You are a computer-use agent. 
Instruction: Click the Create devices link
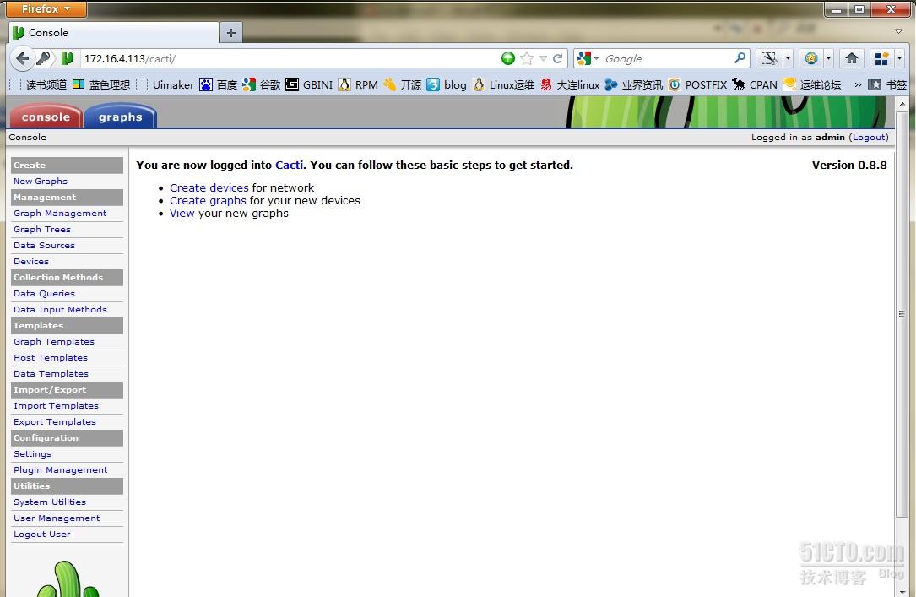(x=209, y=187)
